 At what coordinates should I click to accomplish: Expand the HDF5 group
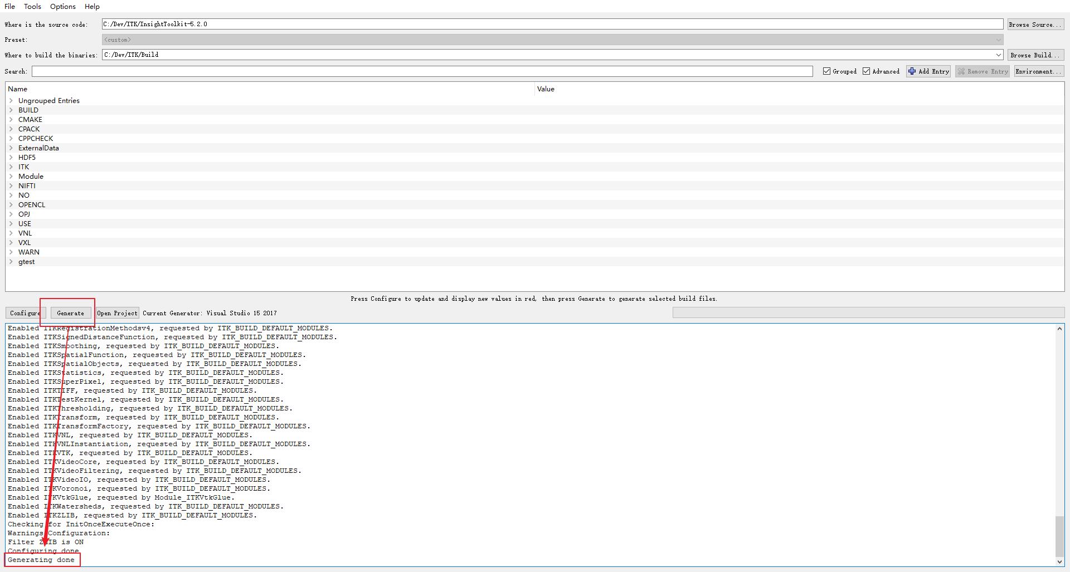pyautogui.click(x=11, y=158)
